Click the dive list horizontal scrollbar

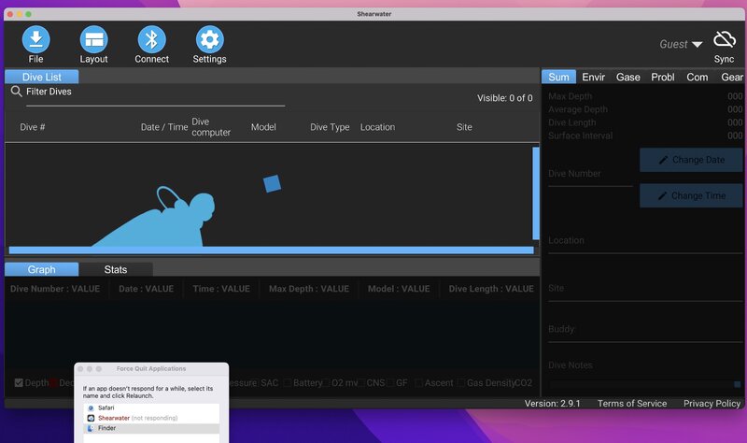(x=271, y=250)
